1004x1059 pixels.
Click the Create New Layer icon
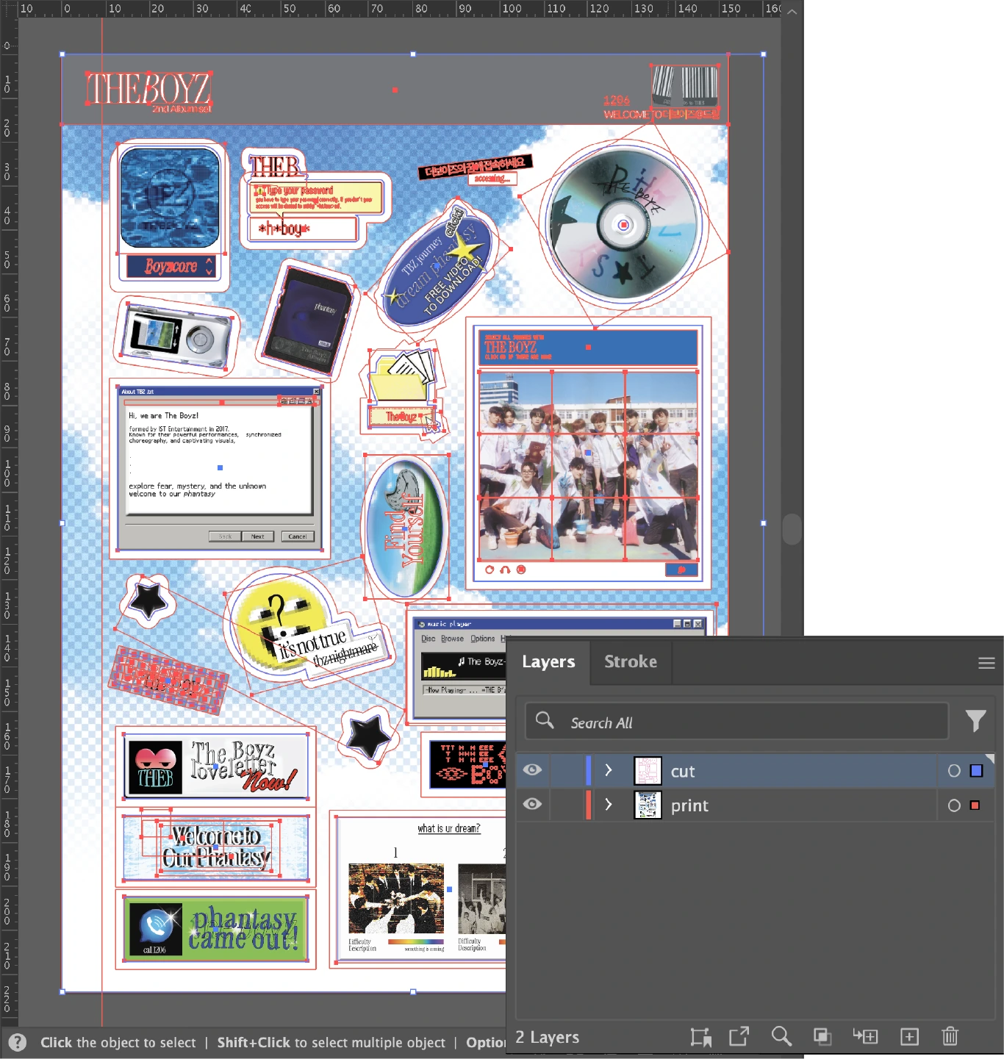[909, 1037]
